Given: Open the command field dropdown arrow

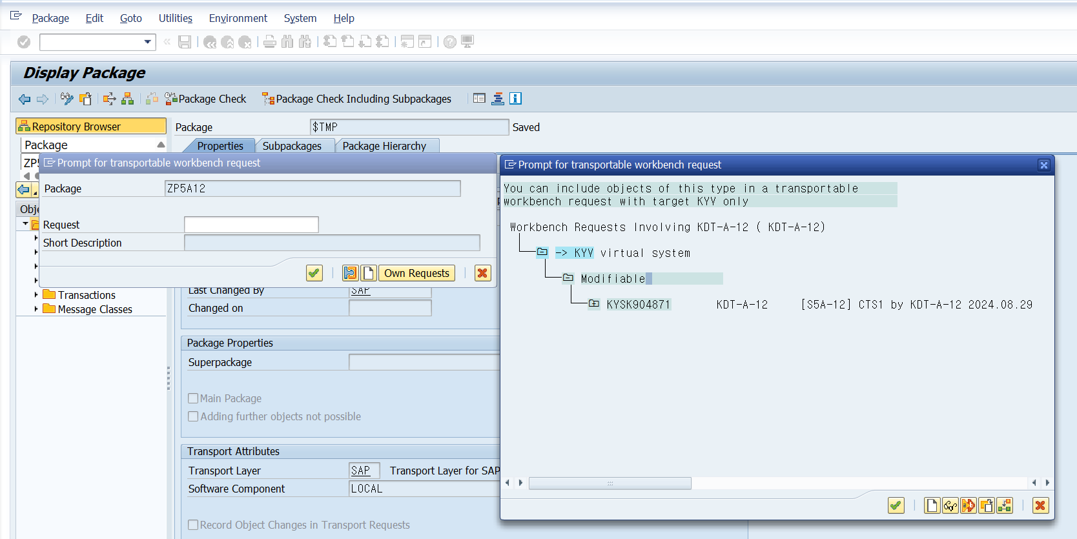Looking at the screenshot, I should [148, 42].
